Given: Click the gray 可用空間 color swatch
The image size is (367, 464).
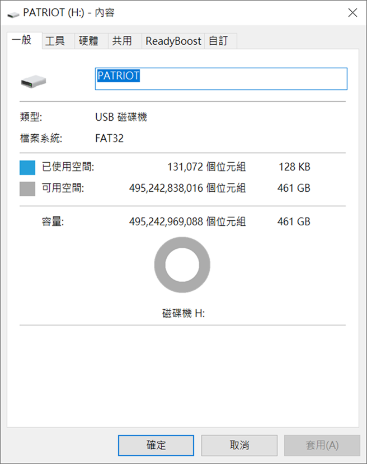Looking at the screenshot, I should pos(27,189).
